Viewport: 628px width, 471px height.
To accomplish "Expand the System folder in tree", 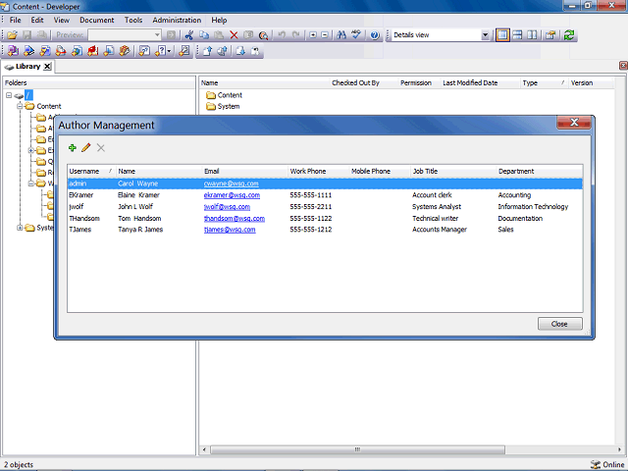I will pyautogui.click(x=20, y=228).
